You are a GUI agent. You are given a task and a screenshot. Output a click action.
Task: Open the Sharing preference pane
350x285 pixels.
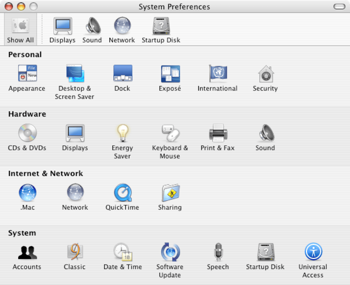(x=170, y=197)
